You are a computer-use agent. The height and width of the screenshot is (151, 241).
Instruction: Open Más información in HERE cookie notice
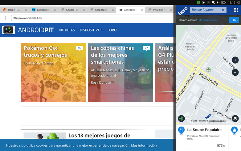point(208,20)
